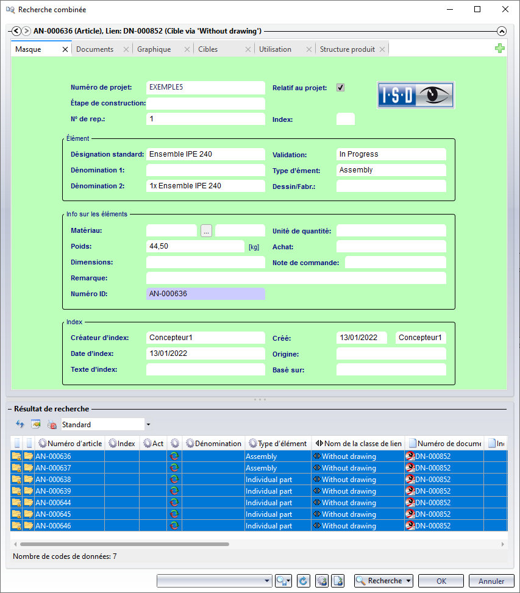Click the green plus add-tab icon

(500, 49)
